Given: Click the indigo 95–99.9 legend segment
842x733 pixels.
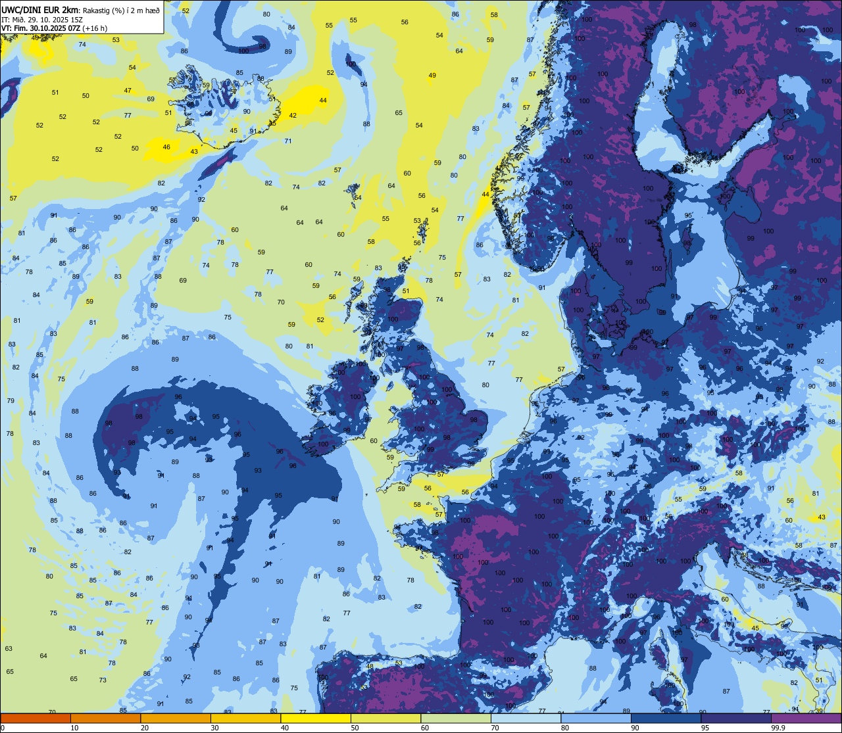Looking at the screenshot, I should click(x=736, y=718).
